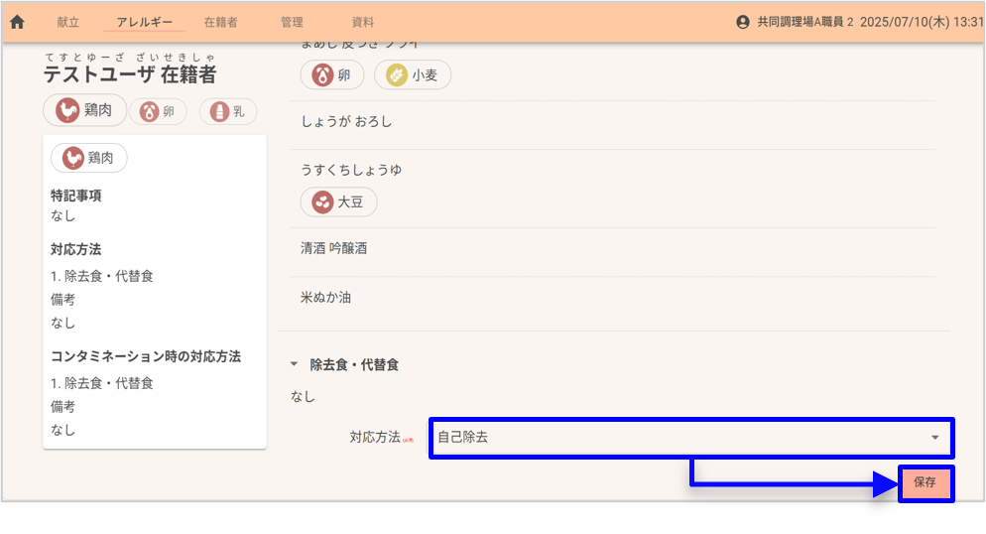Click the egg (卵) chip under the user name
Image resolution: width=986 pixels, height=534 pixels.
coord(158,112)
